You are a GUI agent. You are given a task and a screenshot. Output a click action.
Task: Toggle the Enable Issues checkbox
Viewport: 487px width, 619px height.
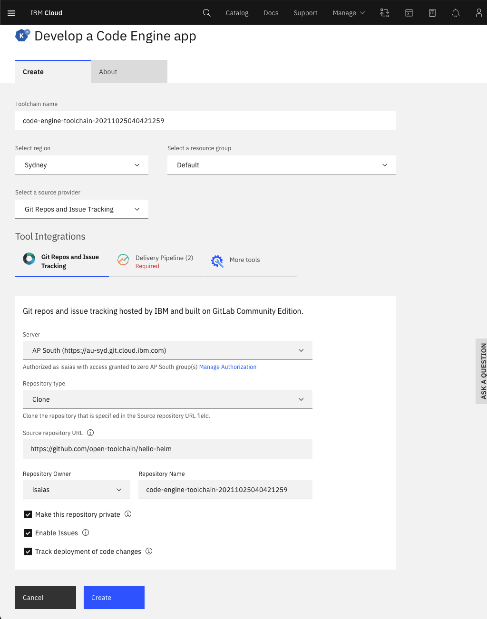click(x=28, y=533)
